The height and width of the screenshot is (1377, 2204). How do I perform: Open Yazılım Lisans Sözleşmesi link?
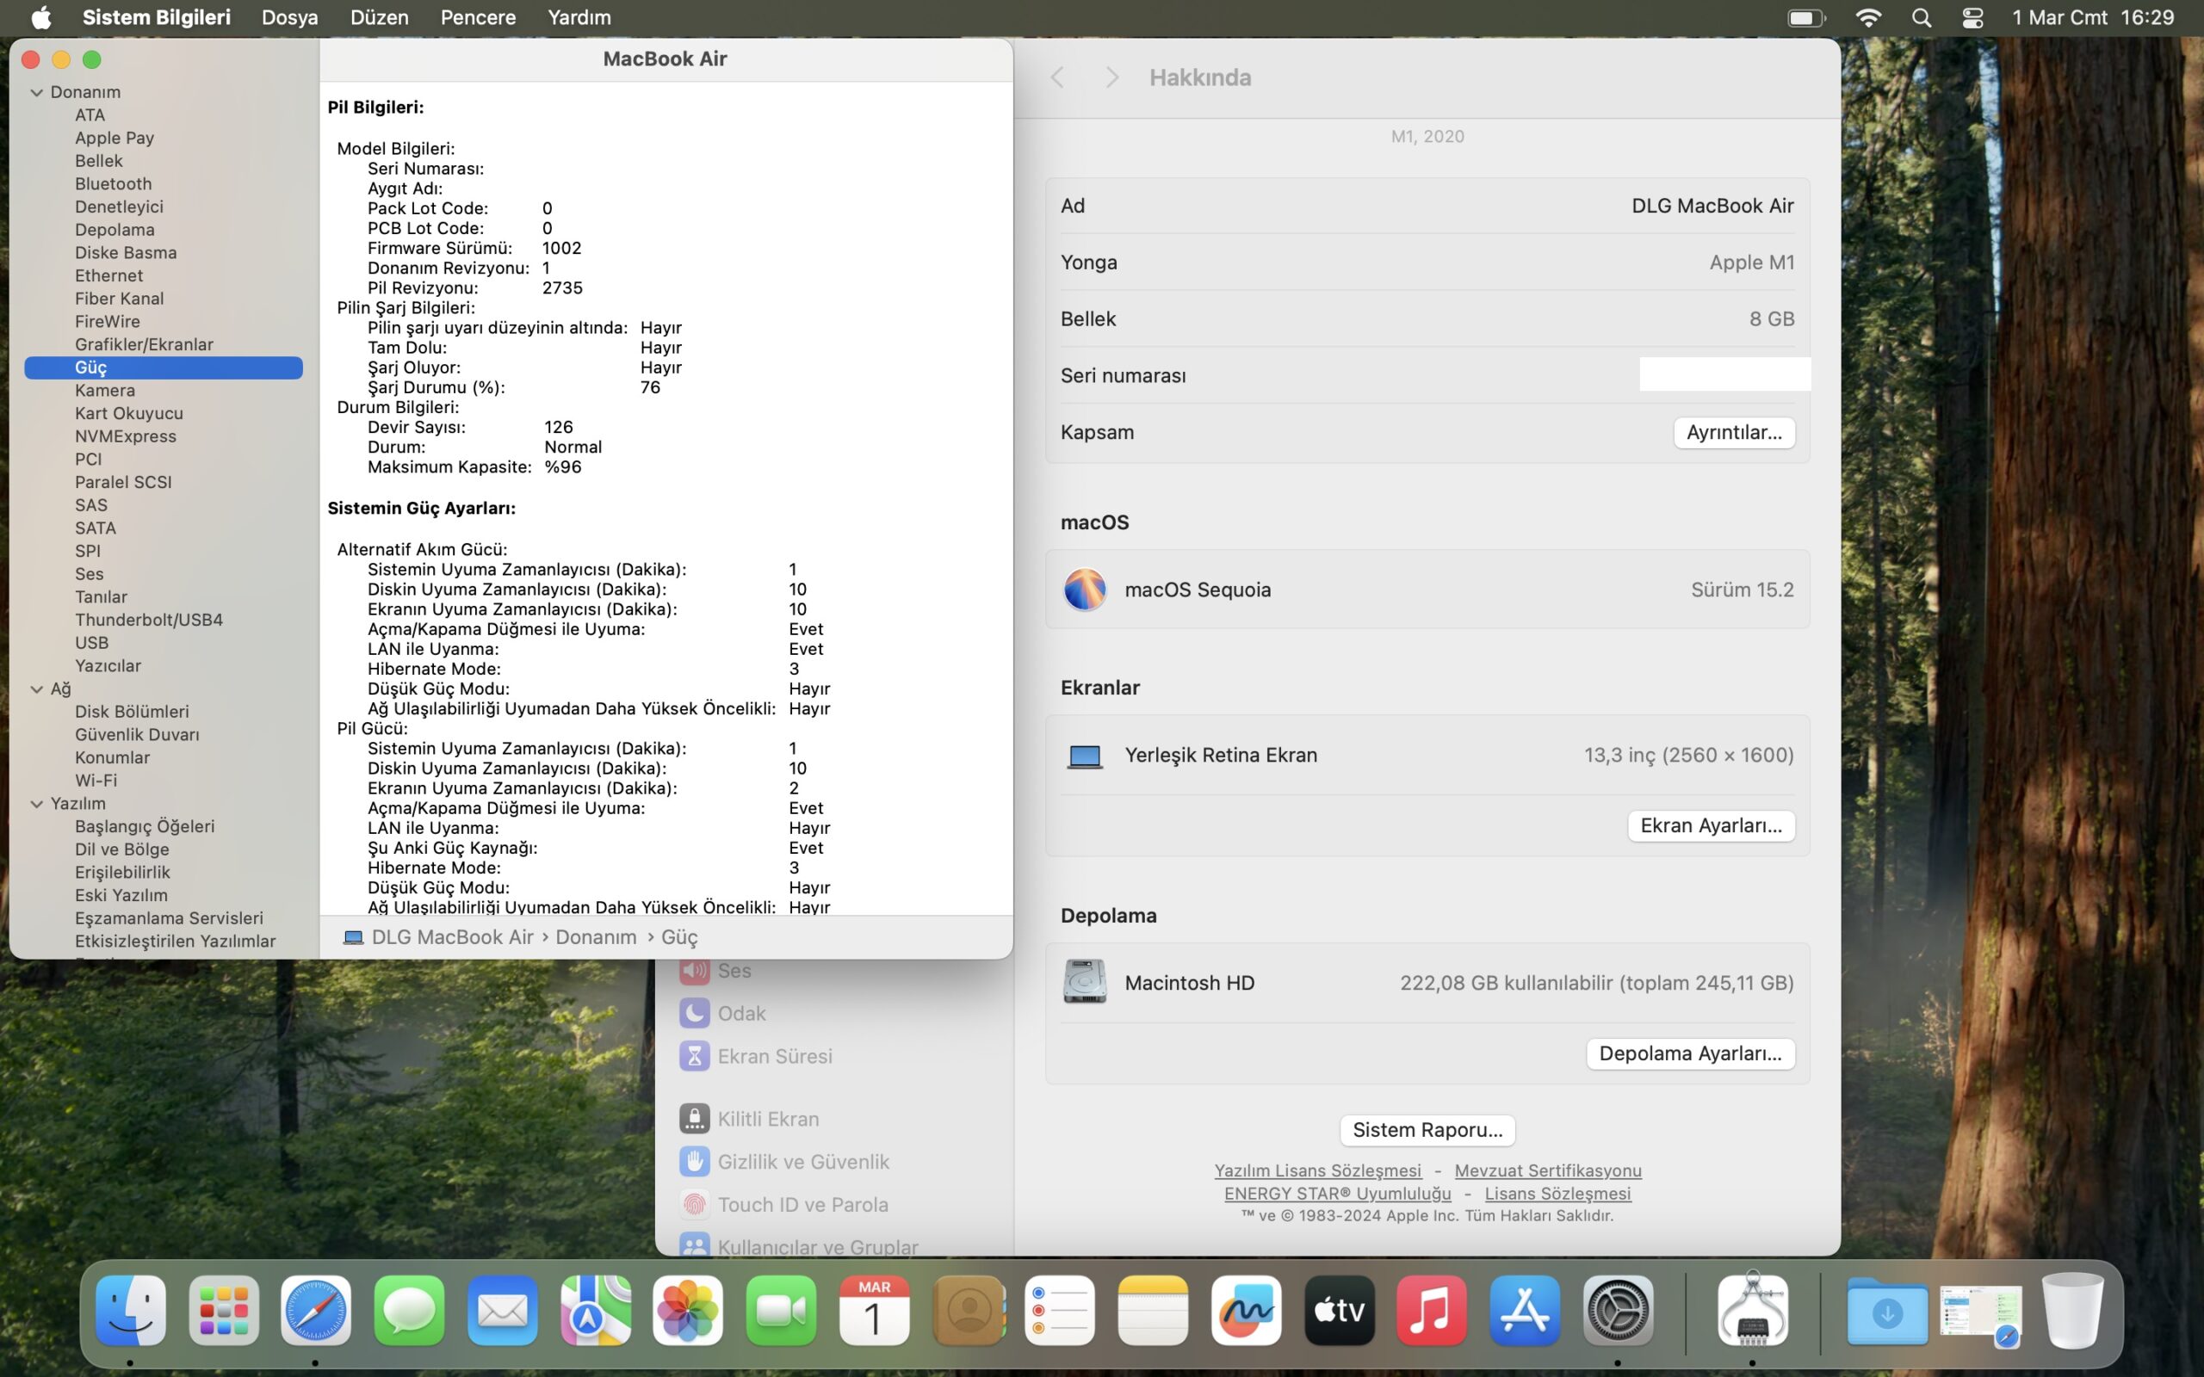(x=1317, y=1170)
